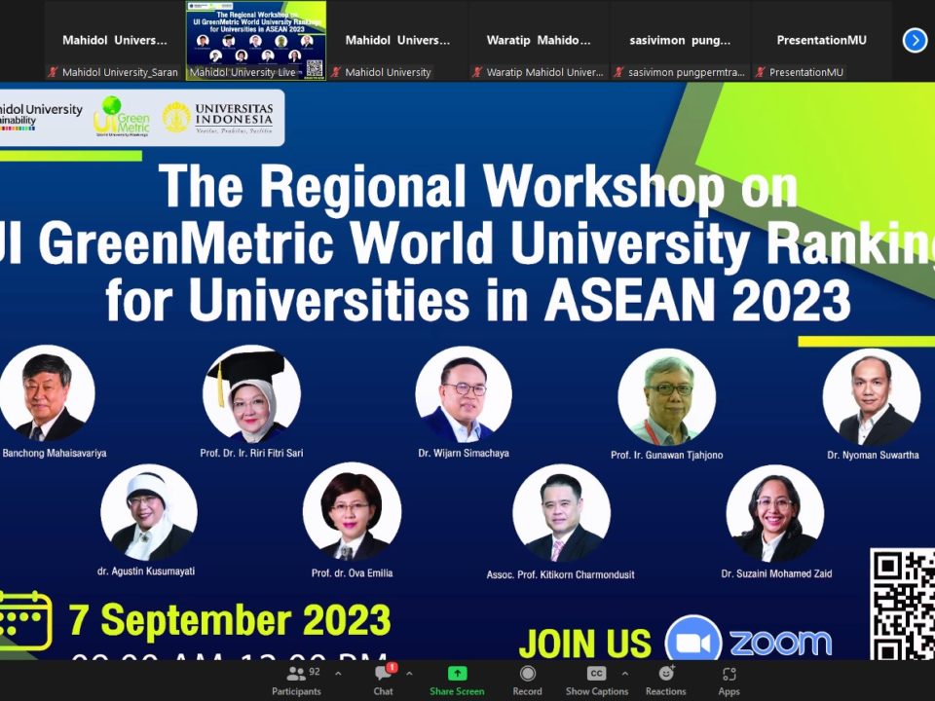Click the Zoom logo beside JOIN US
This screenshot has height=701, width=935.
tap(749, 641)
